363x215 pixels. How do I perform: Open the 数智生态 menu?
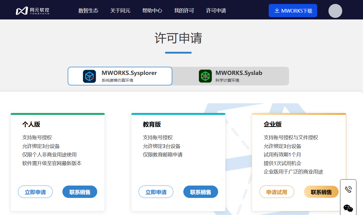[x=88, y=11]
